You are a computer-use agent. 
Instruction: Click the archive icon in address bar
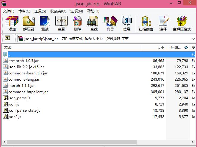click(x=21, y=39)
